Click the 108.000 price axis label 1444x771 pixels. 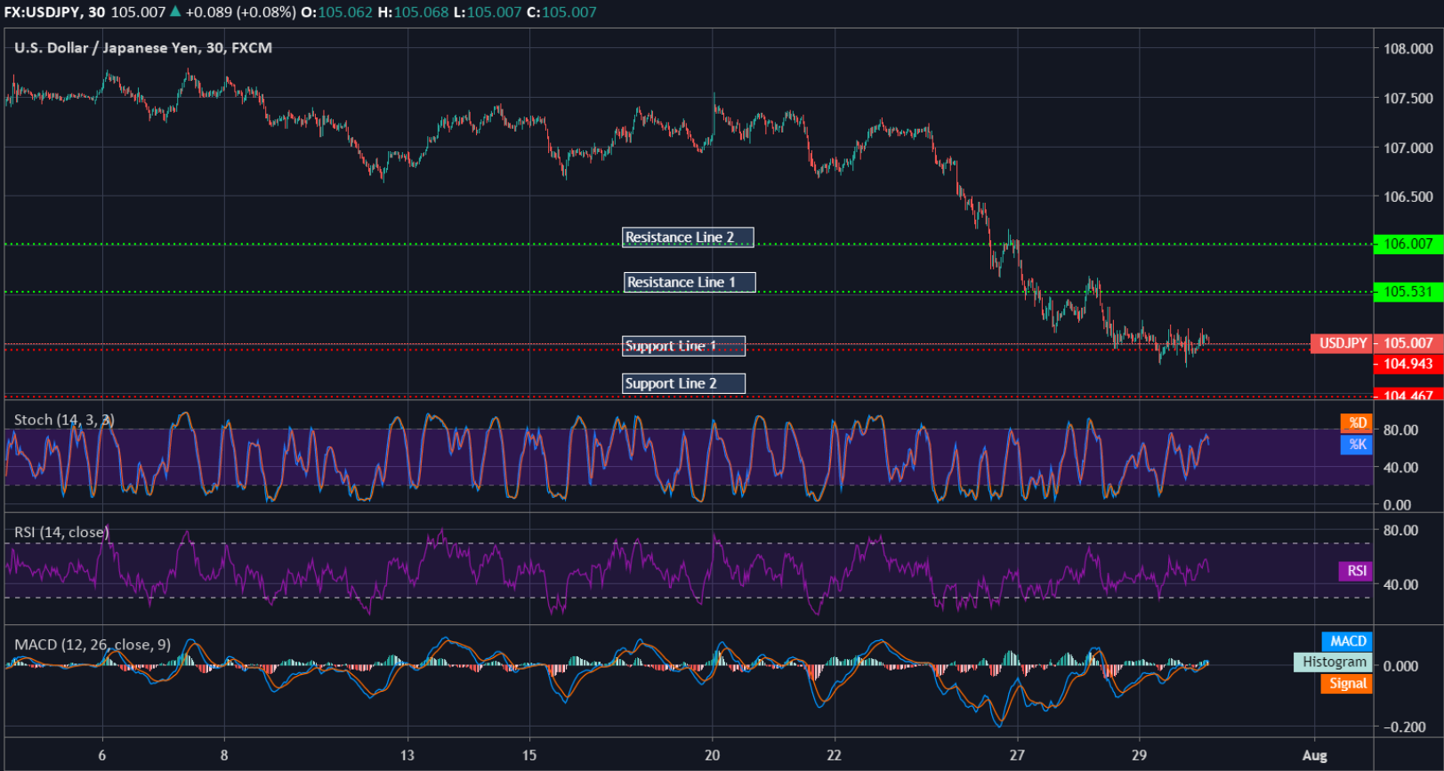tap(1408, 49)
